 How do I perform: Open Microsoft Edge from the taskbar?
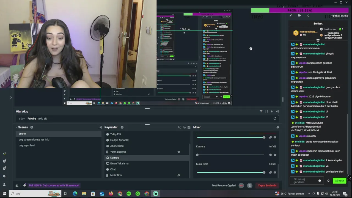[75, 194]
